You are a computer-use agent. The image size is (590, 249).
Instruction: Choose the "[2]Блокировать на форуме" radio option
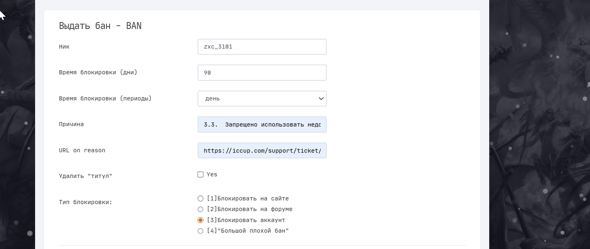(x=200, y=209)
